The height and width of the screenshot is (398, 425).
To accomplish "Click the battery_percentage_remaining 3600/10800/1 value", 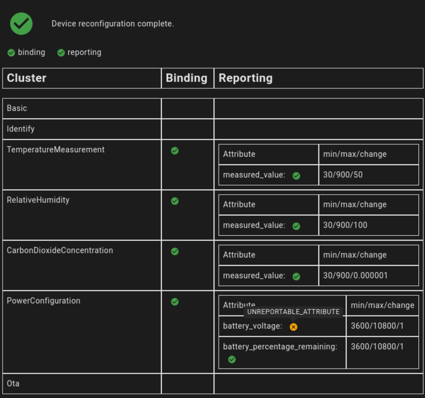I will (x=377, y=346).
